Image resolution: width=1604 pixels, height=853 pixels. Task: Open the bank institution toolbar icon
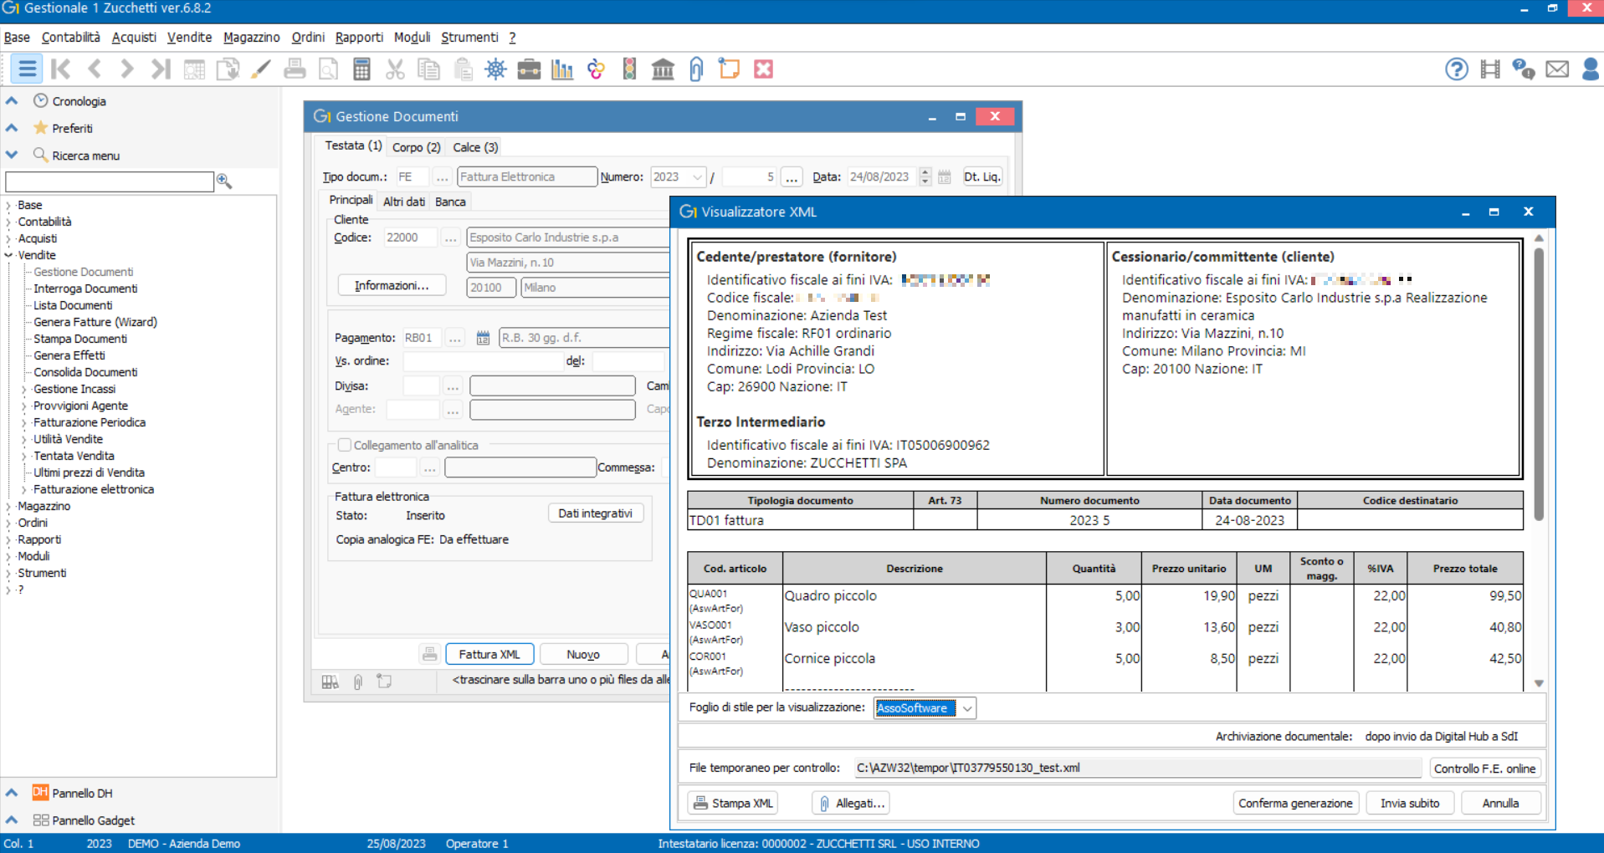[x=663, y=69]
